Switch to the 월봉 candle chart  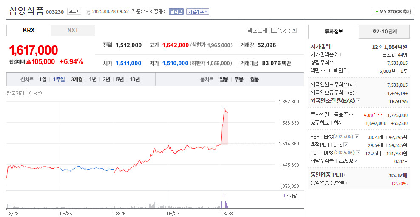[254, 79]
